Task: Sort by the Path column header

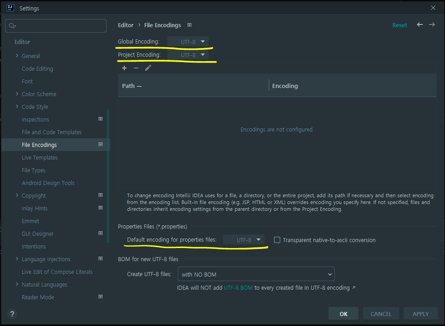Action: [193, 86]
